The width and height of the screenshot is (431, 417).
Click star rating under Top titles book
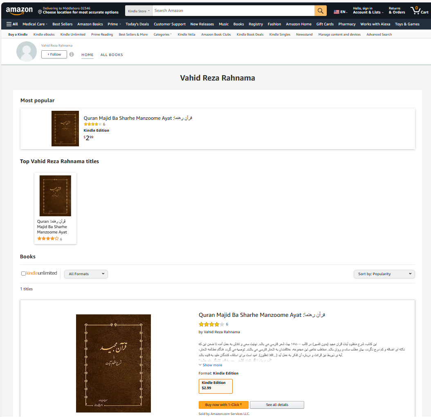pos(48,239)
